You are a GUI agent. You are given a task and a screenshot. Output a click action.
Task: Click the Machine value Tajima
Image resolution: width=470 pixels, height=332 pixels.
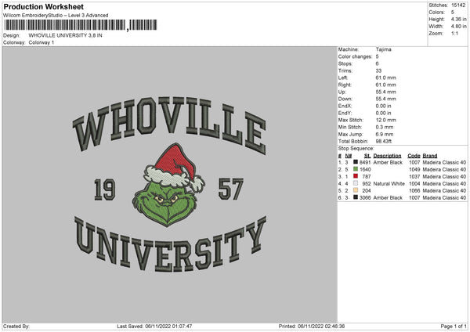coord(383,49)
